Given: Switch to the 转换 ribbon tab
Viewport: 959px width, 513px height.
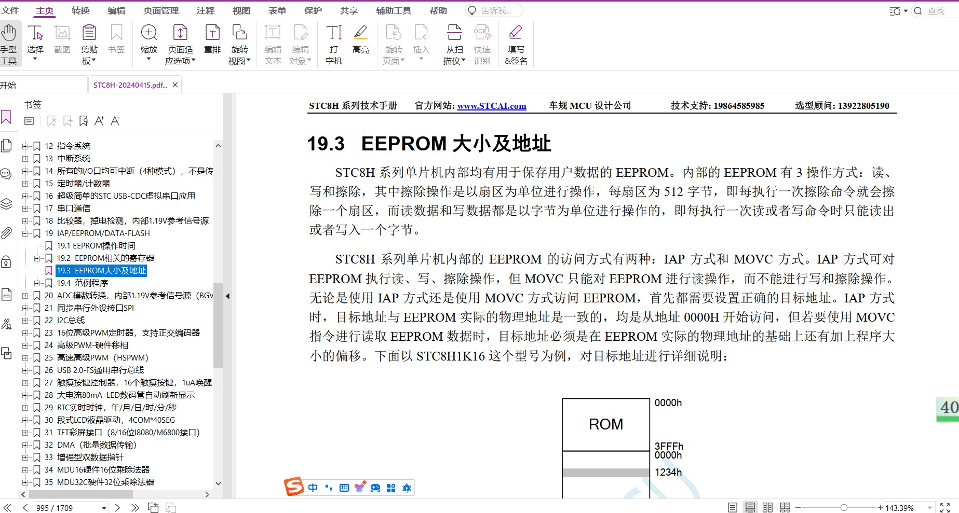Looking at the screenshot, I should [x=80, y=10].
